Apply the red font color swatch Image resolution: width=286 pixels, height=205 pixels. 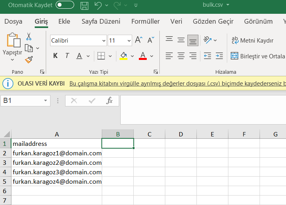pos(143,56)
